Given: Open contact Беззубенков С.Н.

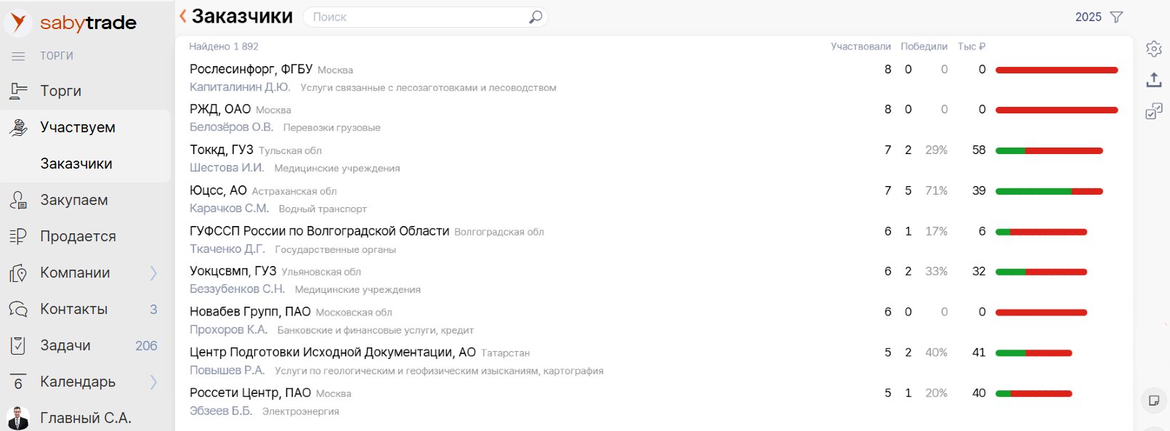Looking at the screenshot, I should click(238, 289).
